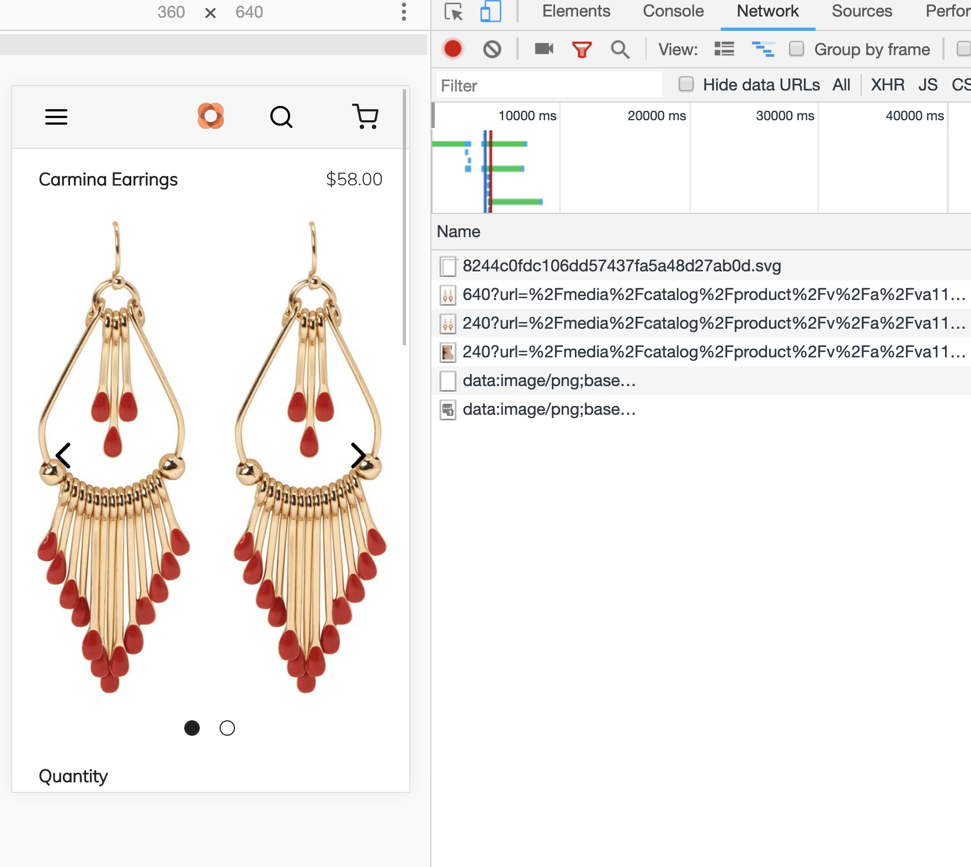The image size is (971, 867).
Task: Switch to the Sources tab
Action: pyautogui.click(x=862, y=12)
